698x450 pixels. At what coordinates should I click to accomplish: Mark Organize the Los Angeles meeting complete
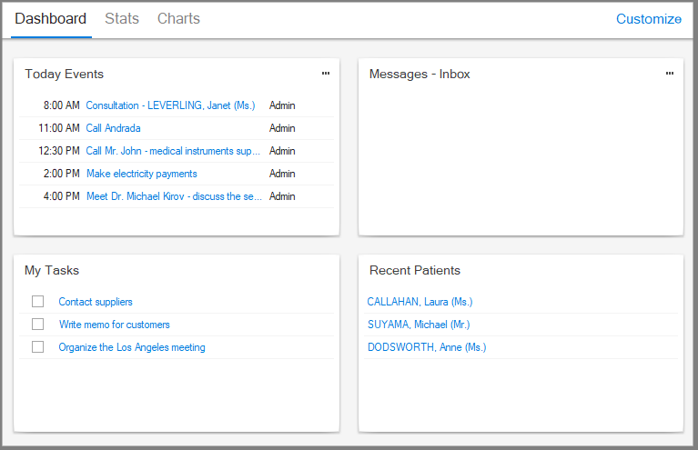pyautogui.click(x=38, y=347)
